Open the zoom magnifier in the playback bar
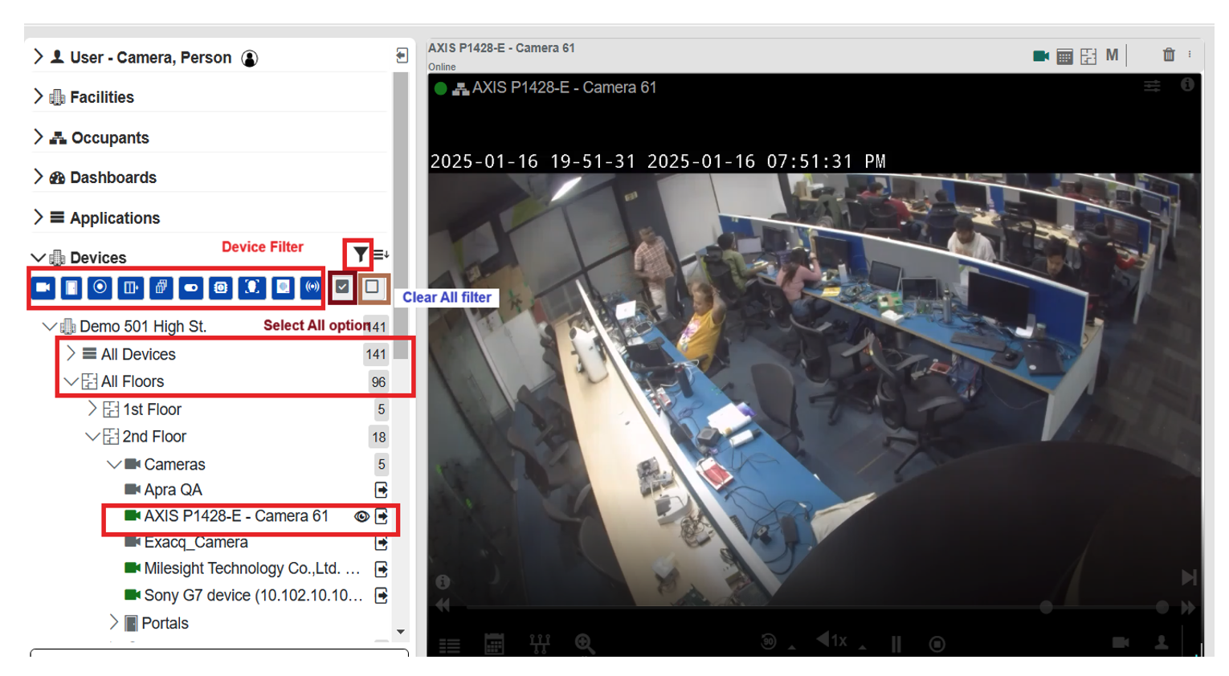This screenshot has height=676, width=1229. pyautogui.click(x=584, y=644)
